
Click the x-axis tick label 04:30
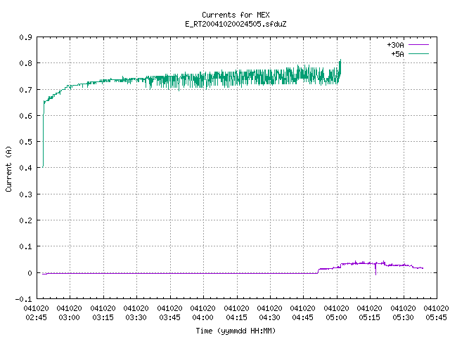(x=269, y=317)
